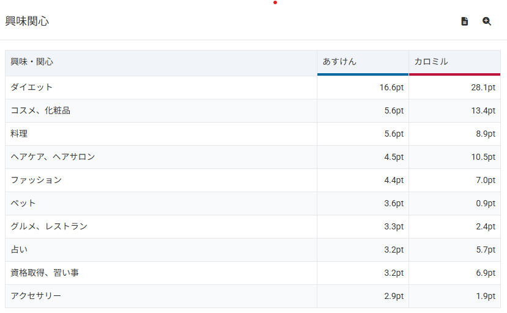Select the 料理 row label

pyautogui.click(x=19, y=134)
